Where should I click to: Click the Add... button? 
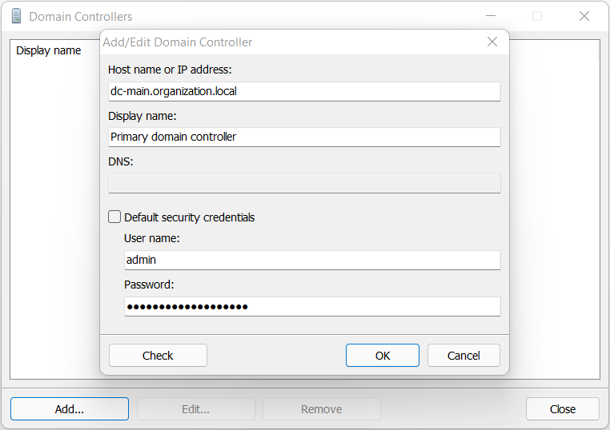point(70,408)
